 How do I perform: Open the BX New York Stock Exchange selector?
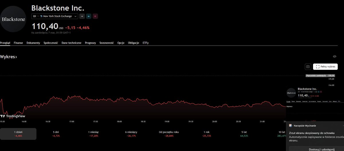[55, 16]
